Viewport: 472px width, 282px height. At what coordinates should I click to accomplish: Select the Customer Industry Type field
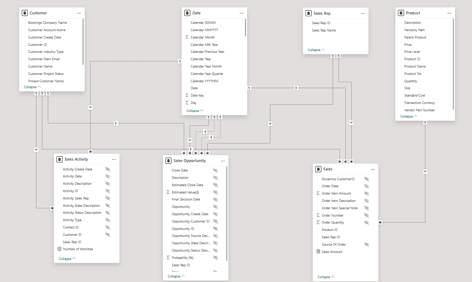46,52
